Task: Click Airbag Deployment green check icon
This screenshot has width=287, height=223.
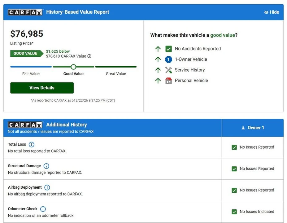Action: click(234, 190)
